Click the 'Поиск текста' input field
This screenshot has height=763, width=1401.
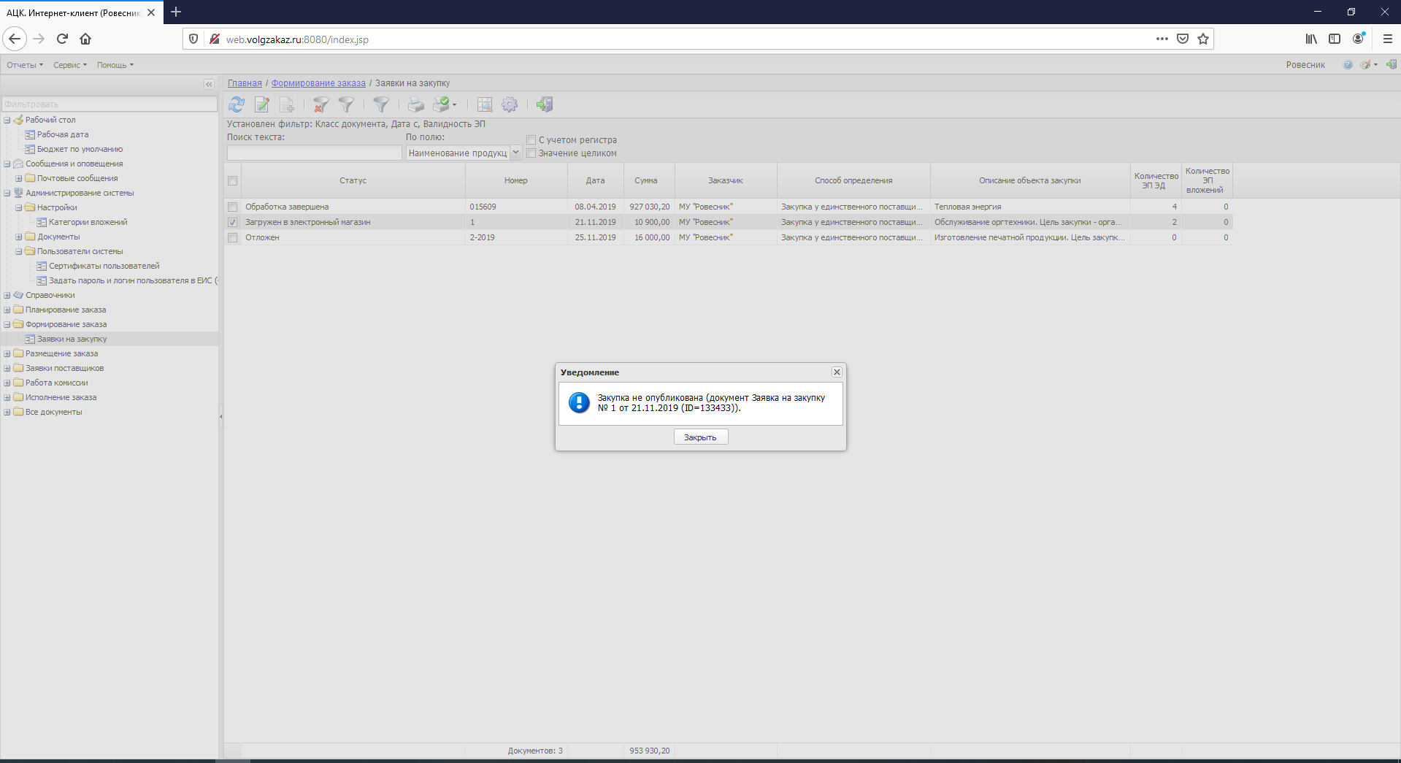(314, 153)
